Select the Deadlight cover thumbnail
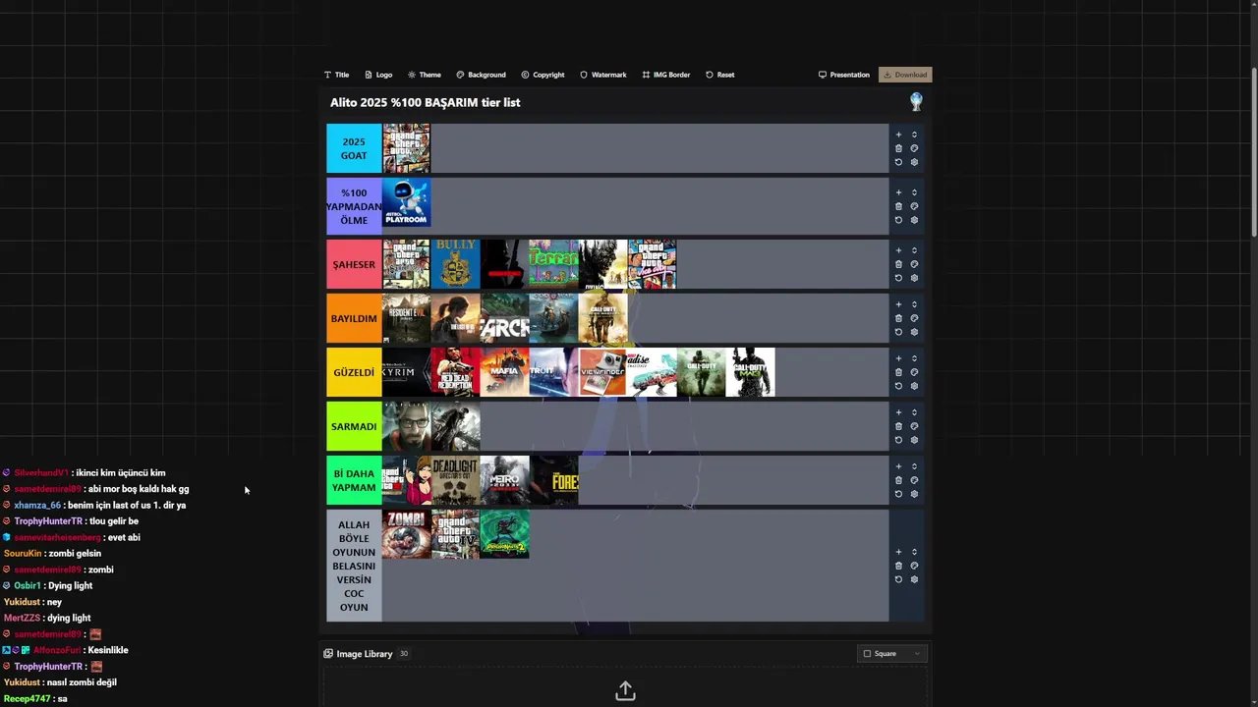The height and width of the screenshot is (707, 1258). click(455, 480)
